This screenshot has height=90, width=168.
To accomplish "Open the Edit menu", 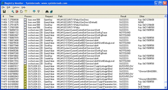I will pyautogui.click(x=9, y=7).
